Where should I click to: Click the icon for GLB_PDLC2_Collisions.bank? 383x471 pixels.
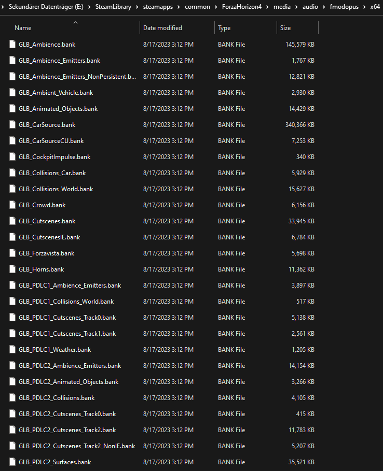(12, 398)
